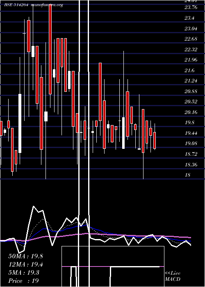The width and height of the screenshot is (205, 287).
Task: Click the 20.88 price level label
Action: click(191, 91)
